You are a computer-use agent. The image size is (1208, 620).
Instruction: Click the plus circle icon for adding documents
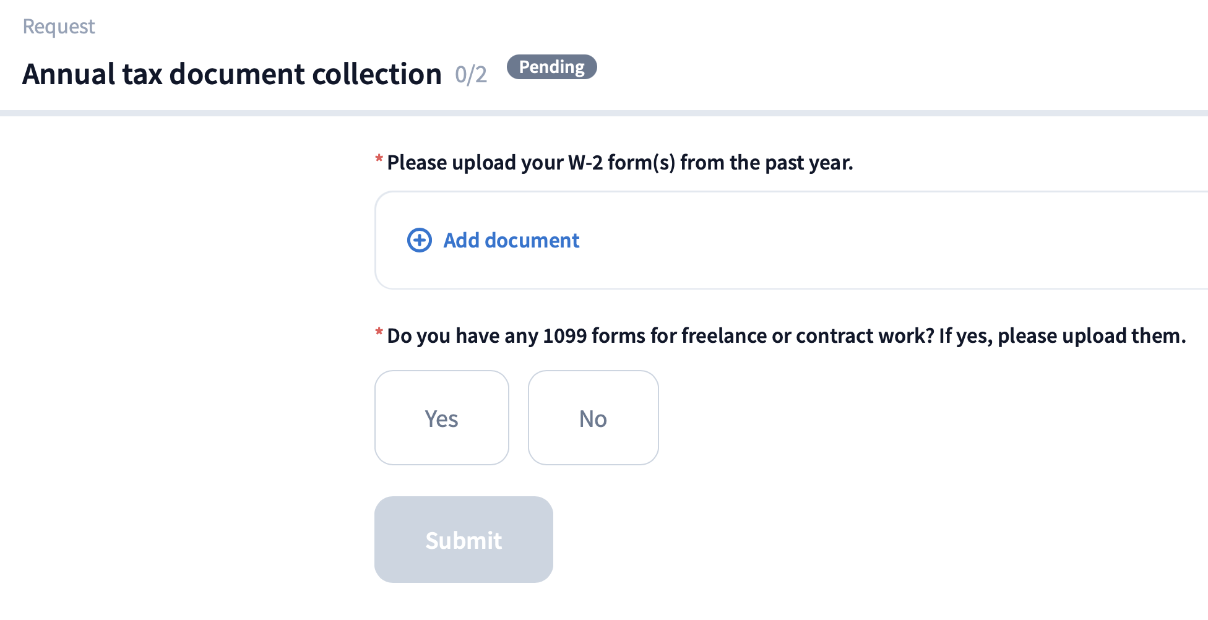click(x=419, y=240)
